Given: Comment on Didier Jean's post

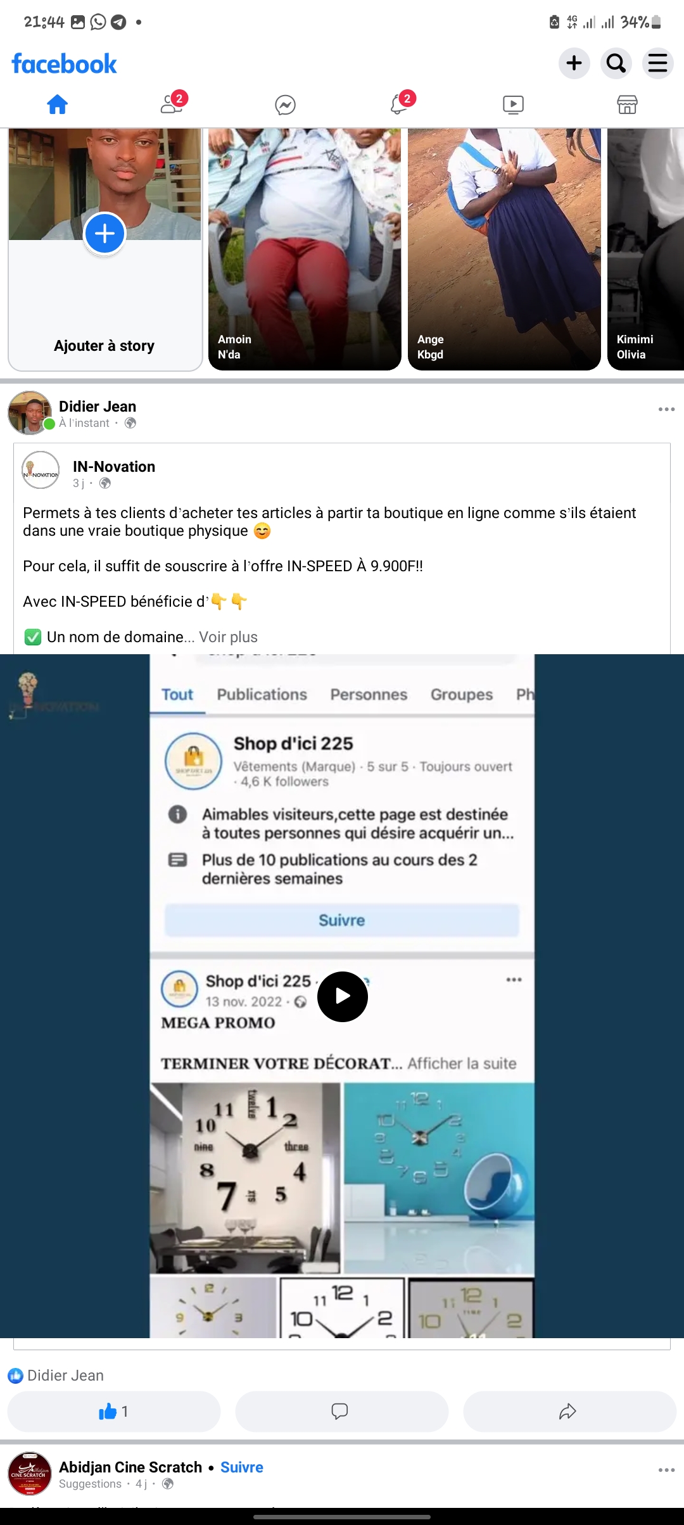Looking at the screenshot, I should click(342, 1411).
